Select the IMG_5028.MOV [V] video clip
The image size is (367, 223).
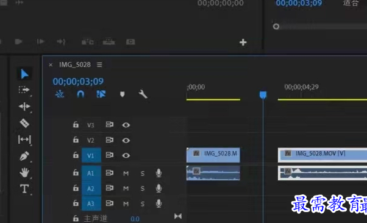pos(322,155)
